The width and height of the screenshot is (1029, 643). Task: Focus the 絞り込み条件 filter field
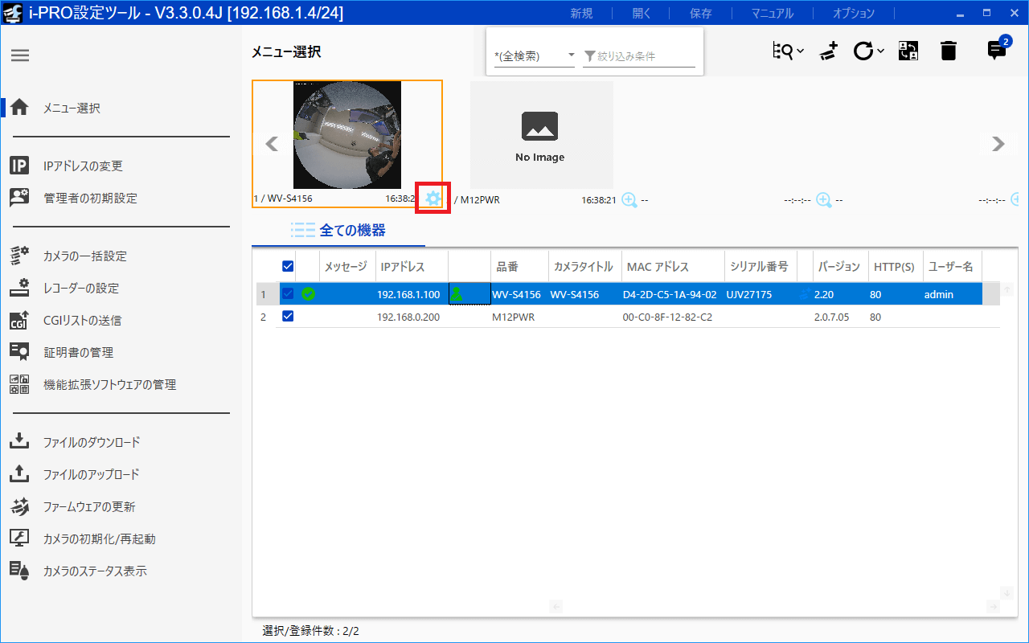(x=639, y=55)
